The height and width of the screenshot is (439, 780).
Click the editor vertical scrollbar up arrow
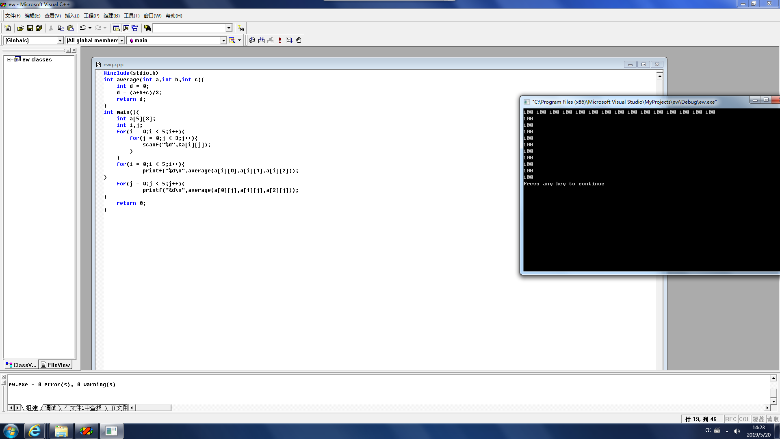(660, 76)
